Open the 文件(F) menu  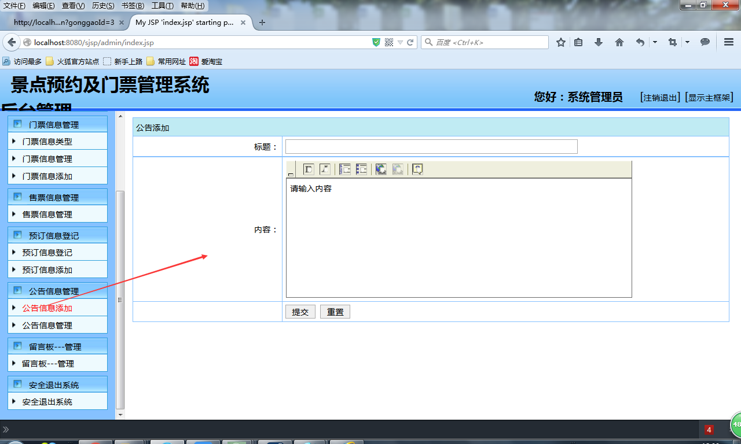tap(14, 6)
